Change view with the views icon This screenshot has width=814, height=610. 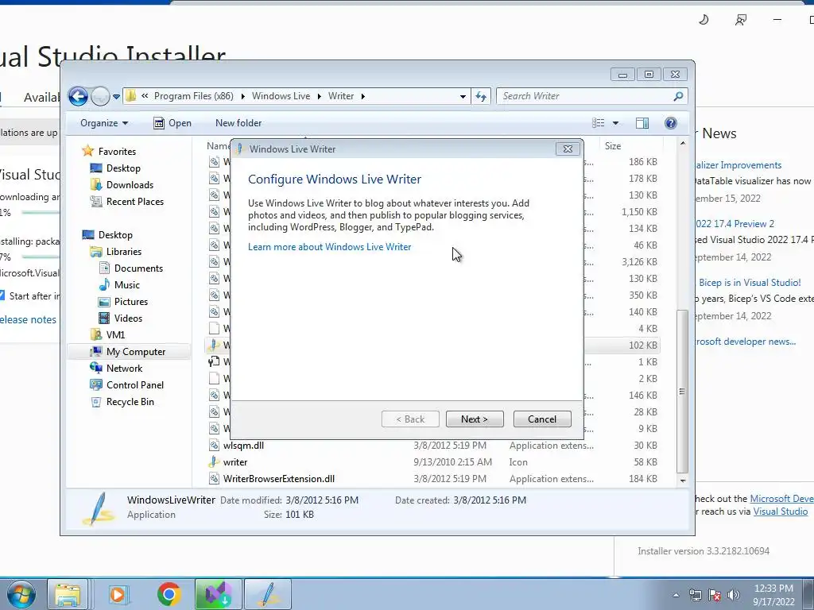(598, 123)
